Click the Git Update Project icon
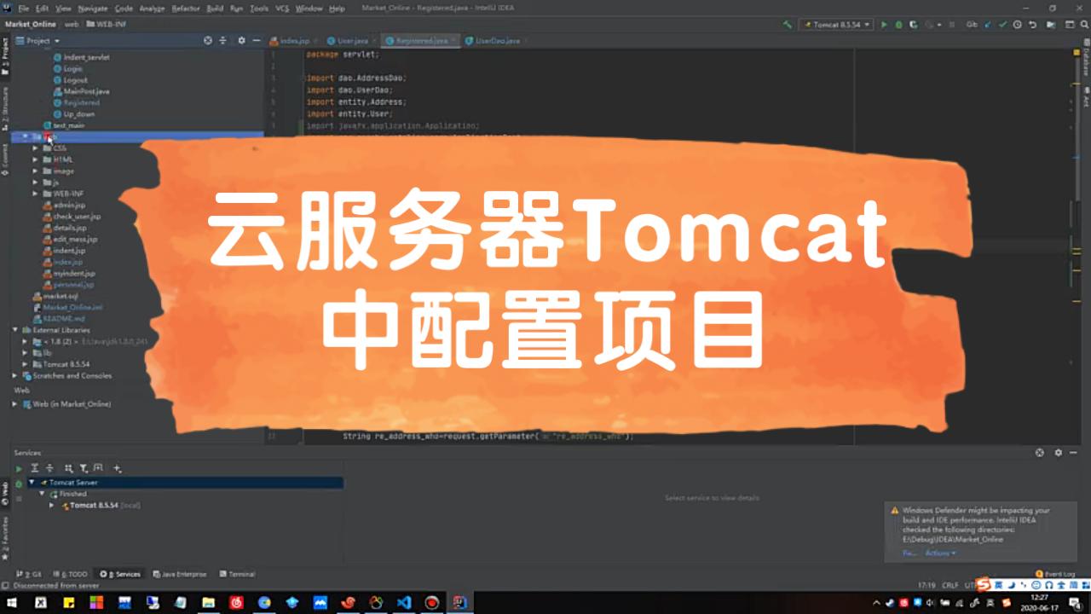 point(988,25)
